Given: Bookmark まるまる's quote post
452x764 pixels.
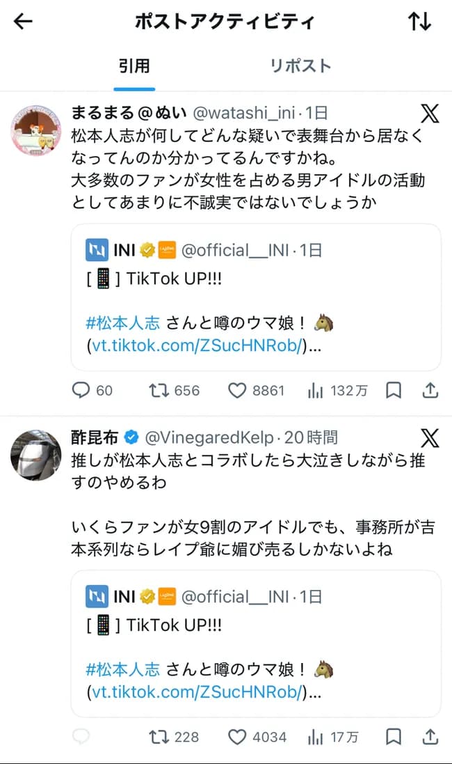Looking at the screenshot, I should [393, 391].
